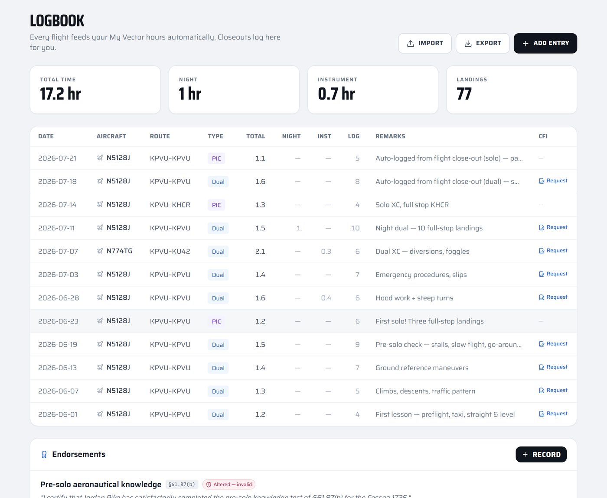Click the ROUTE column header
This screenshot has width=607, height=498.
point(160,136)
